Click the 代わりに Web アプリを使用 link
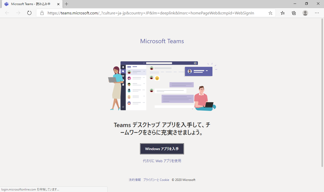The width and height of the screenshot is (324, 192). coord(162,161)
